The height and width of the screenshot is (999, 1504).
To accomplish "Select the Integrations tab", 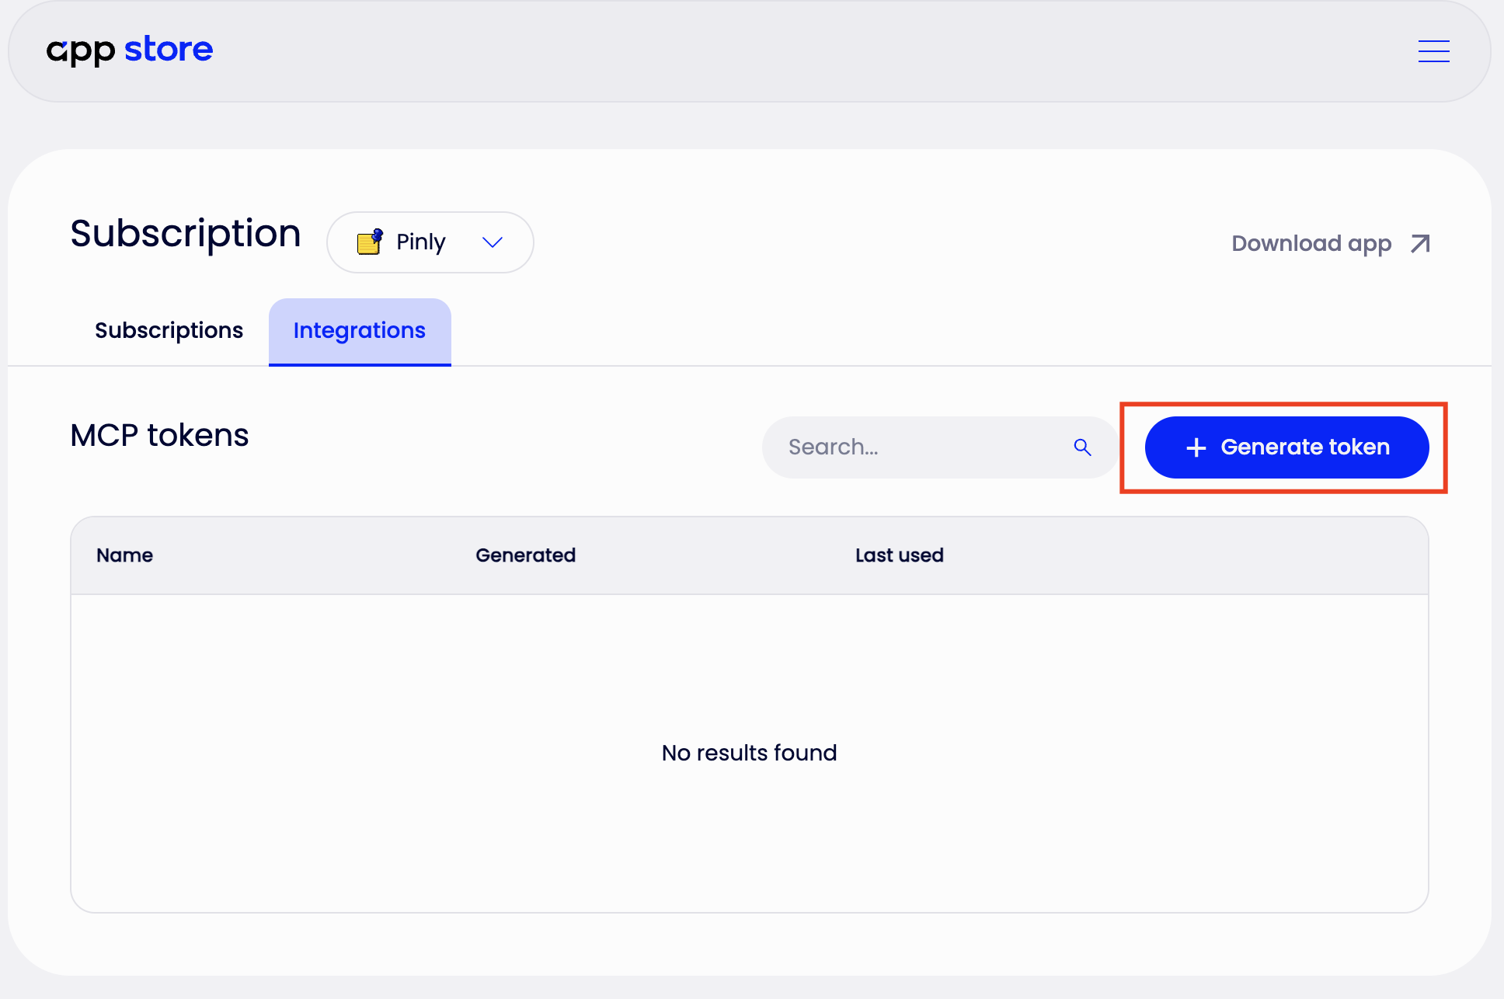I will [360, 332].
